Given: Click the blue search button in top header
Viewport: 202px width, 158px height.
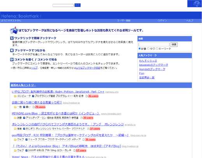Looking at the screenshot, I should click(x=77, y=5).
